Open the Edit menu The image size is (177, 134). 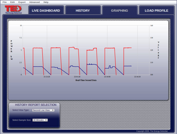click(x=12, y=2)
